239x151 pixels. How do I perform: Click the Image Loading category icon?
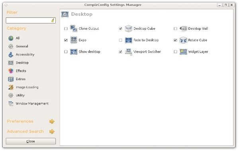pos(11,87)
